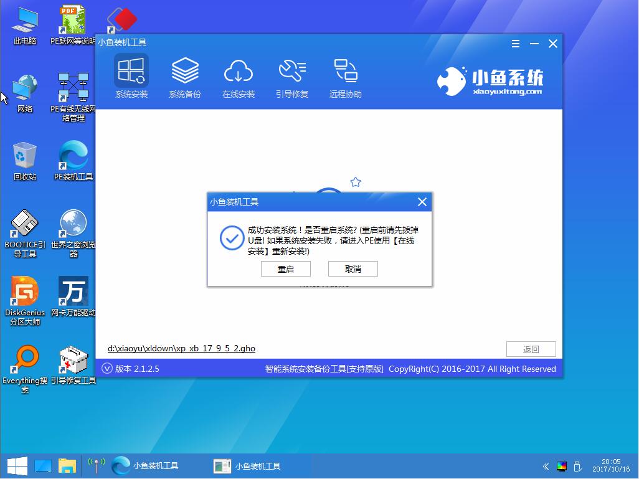Image resolution: width=639 pixels, height=479 pixels.
Task: Click the 取消 (Cancel) button
Action: [353, 268]
